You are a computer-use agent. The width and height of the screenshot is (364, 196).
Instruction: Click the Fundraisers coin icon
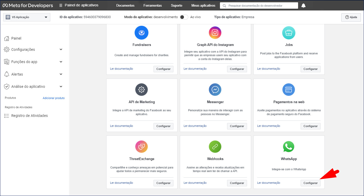click(142, 33)
